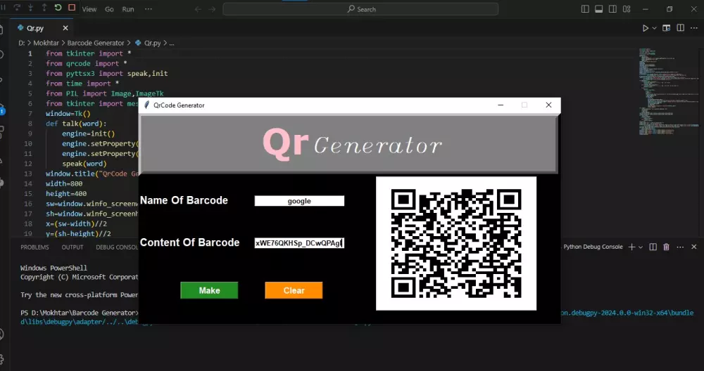Click 'def talk(word):' in the editor
The height and width of the screenshot is (371, 704).
coord(76,124)
